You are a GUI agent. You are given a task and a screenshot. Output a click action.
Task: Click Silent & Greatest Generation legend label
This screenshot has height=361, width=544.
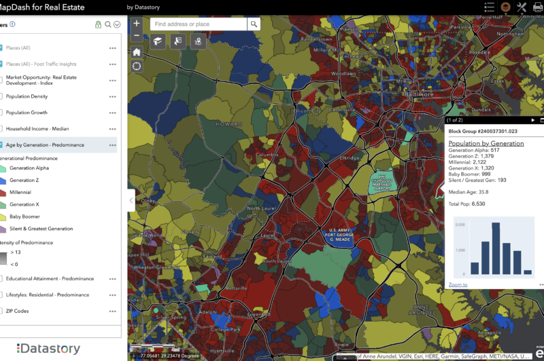point(41,229)
